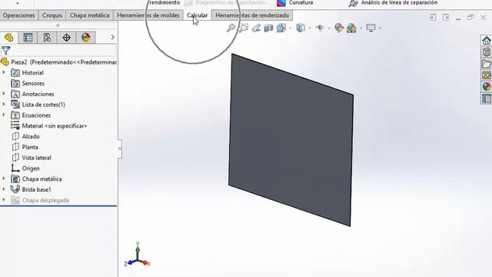Viewport: 492px width, 277px height.
Task: Open the Custom Properties task pane
Action: 487,98
